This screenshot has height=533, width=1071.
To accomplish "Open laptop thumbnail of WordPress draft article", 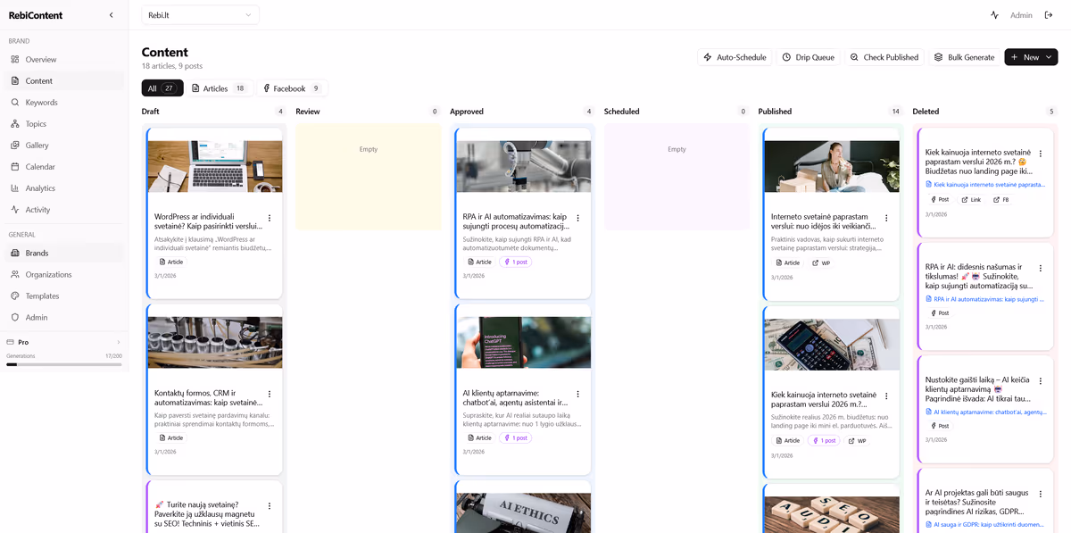I will tap(215, 166).
